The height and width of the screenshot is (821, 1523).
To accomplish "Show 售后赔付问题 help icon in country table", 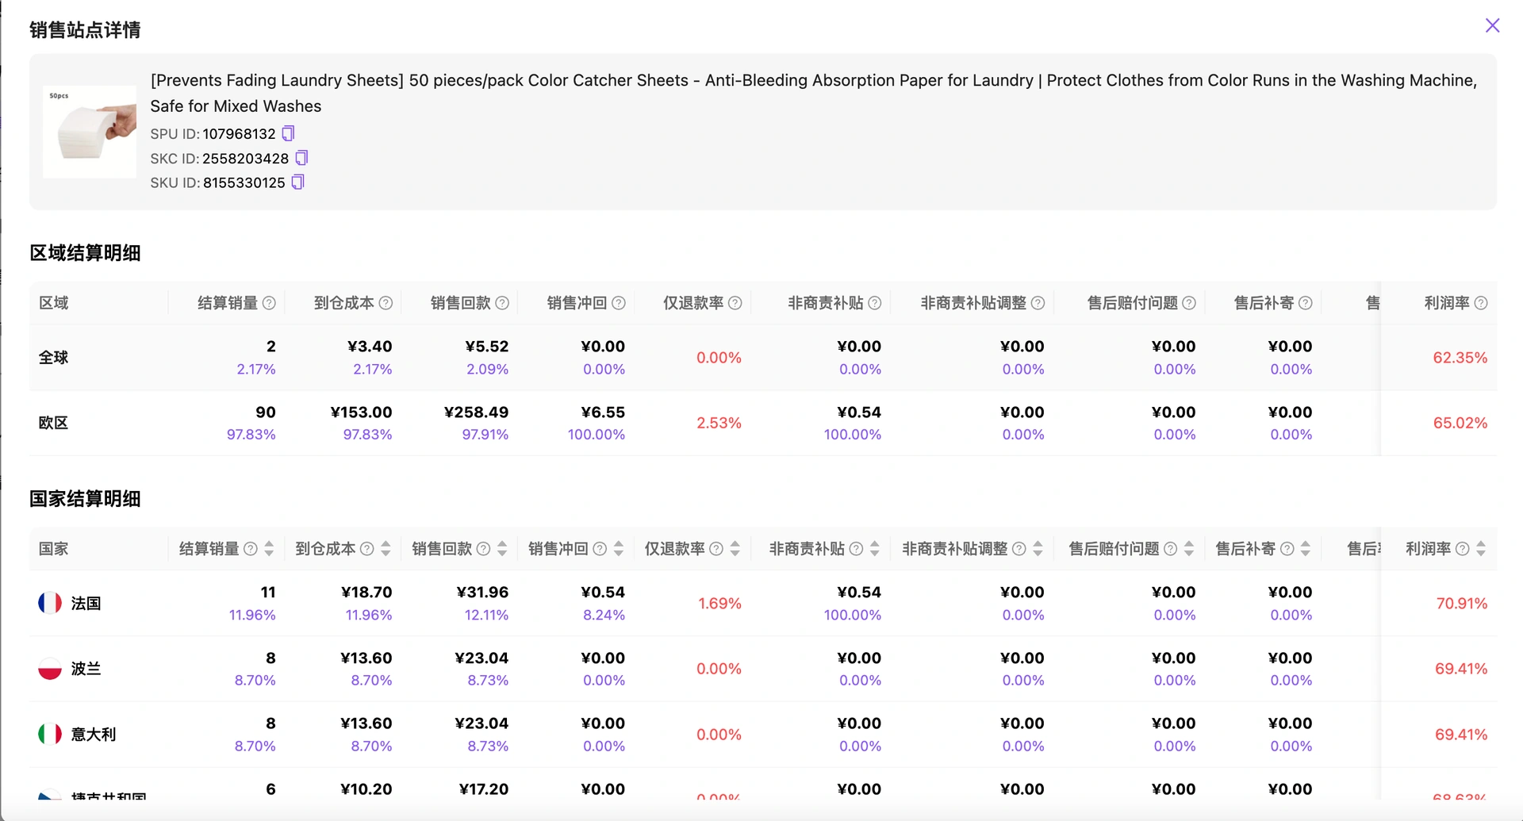I will tap(1170, 549).
